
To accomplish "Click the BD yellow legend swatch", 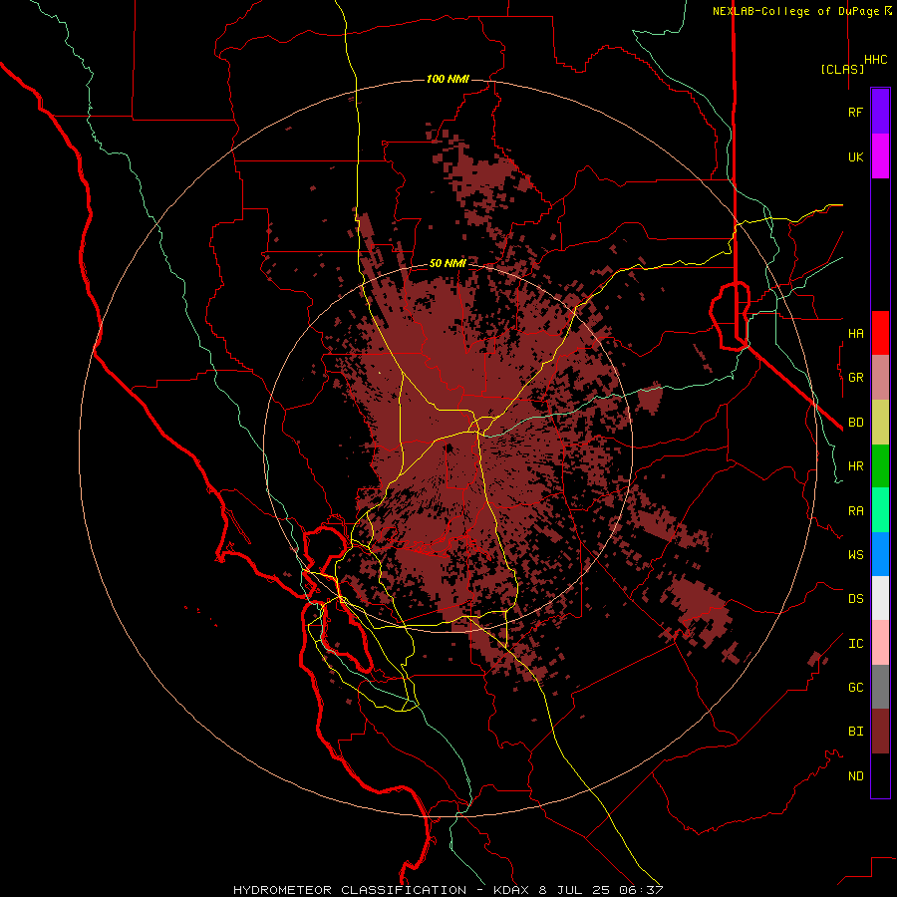I will pyautogui.click(x=880, y=423).
